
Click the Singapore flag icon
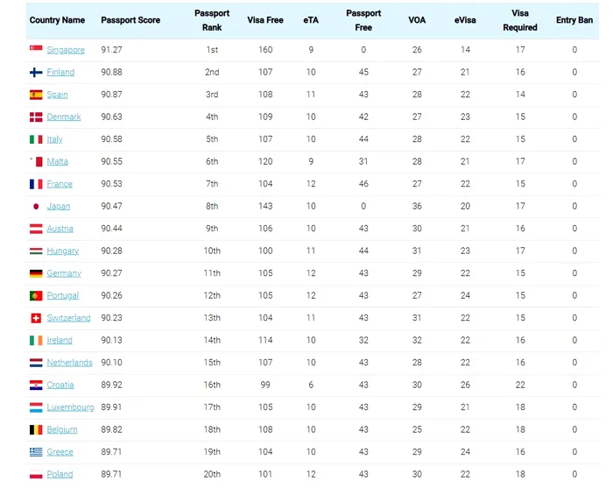point(36,50)
